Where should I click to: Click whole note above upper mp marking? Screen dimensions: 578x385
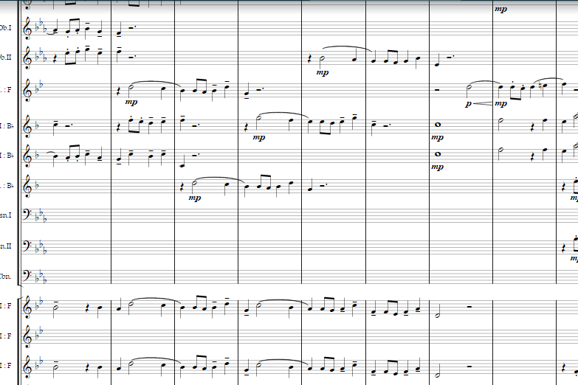click(438, 125)
